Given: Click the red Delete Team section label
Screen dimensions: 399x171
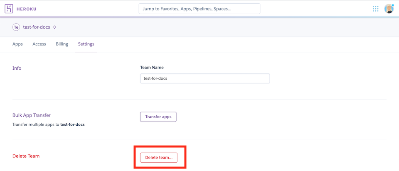Looking at the screenshot, I should click(x=26, y=156).
